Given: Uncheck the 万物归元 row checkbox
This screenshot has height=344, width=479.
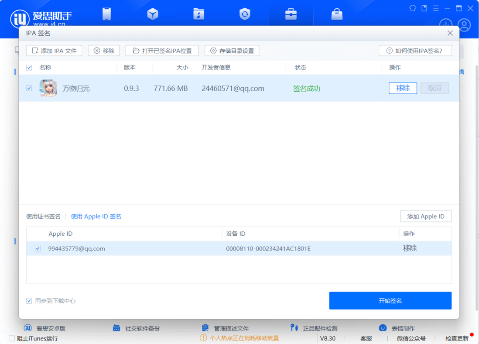Looking at the screenshot, I should (29, 88).
